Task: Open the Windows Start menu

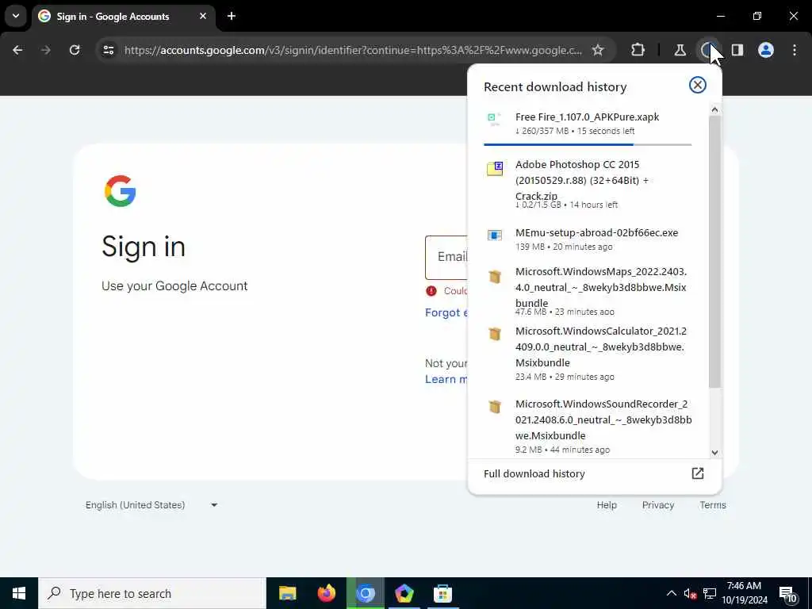Action: 19,593
